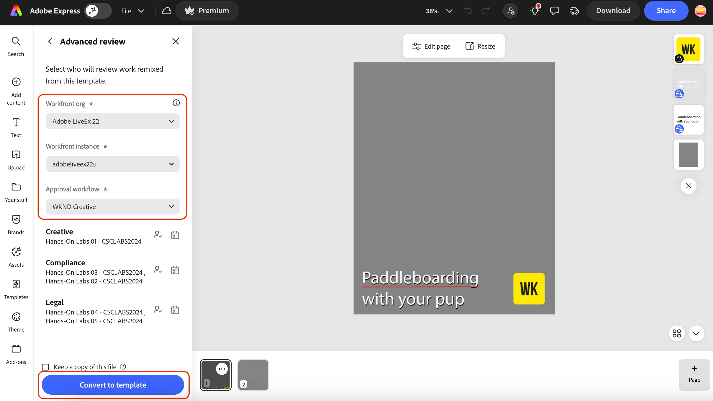Click the Download button
This screenshot has width=713, height=401.
(x=613, y=11)
